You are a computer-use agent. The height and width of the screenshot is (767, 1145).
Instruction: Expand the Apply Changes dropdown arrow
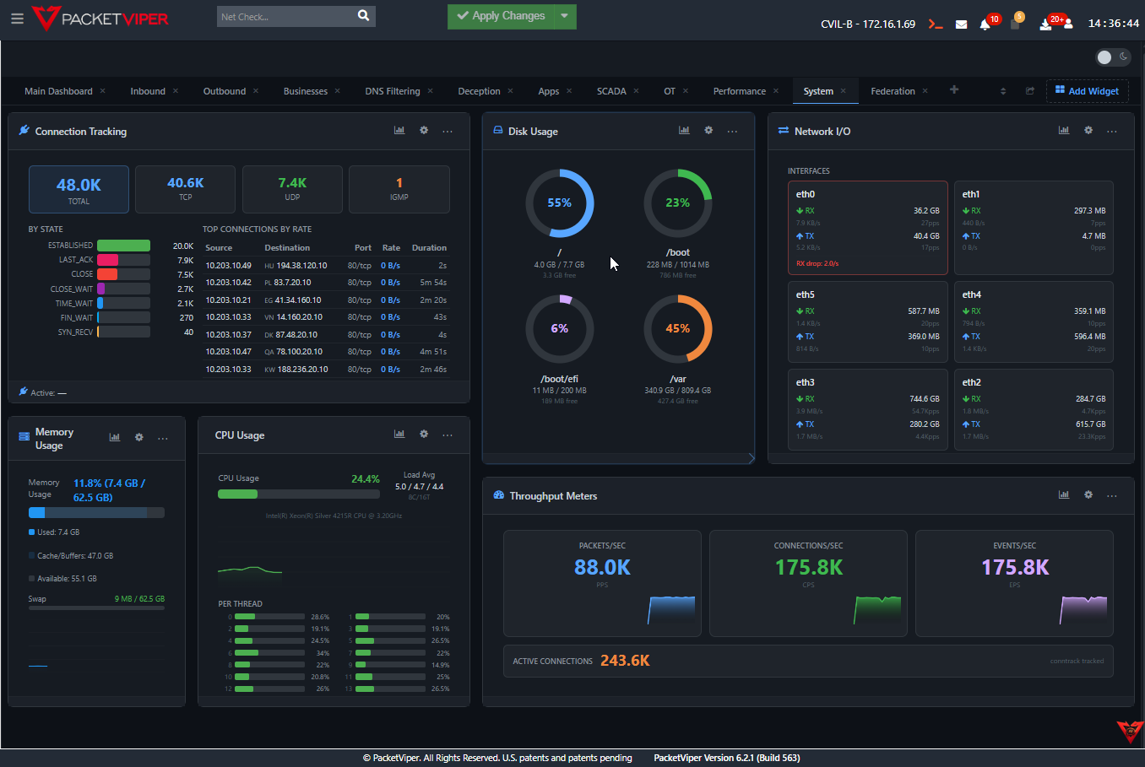tap(564, 16)
